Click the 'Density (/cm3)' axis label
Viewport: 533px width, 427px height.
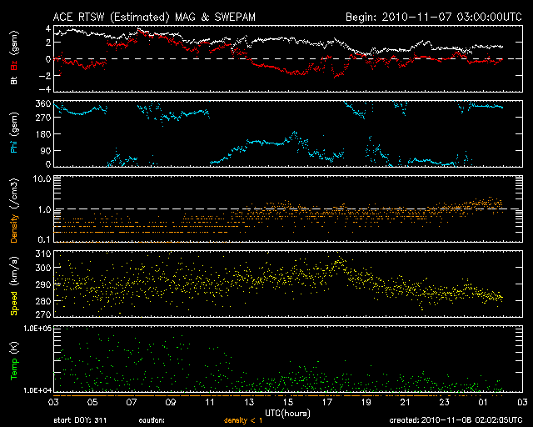(14, 210)
